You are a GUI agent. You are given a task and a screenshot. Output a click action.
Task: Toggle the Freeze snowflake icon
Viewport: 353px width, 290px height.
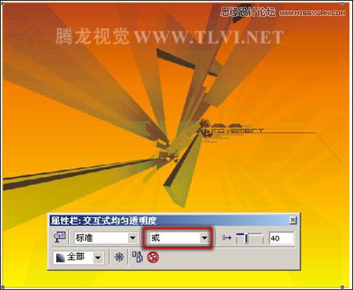click(x=119, y=257)
